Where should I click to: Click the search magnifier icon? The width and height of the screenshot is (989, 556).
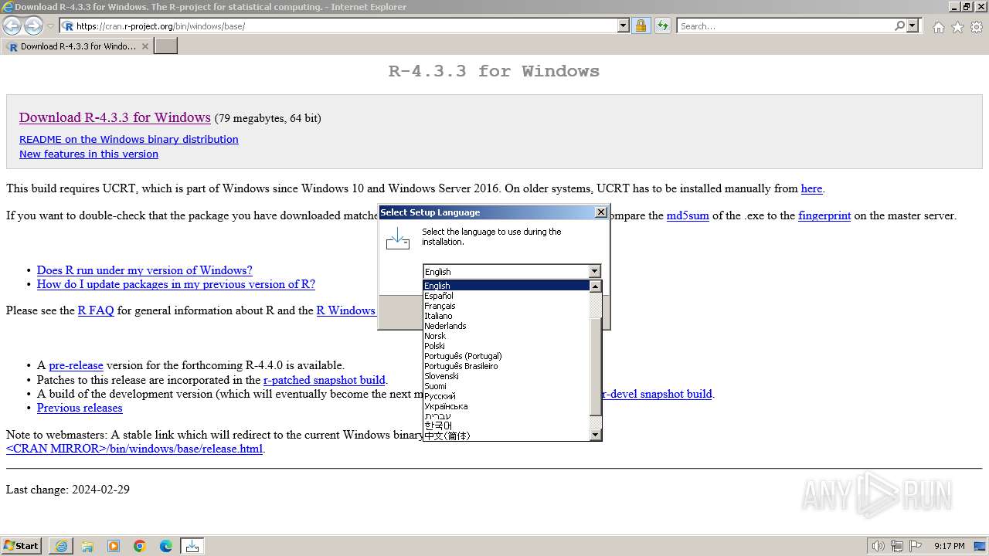point(899,26)
